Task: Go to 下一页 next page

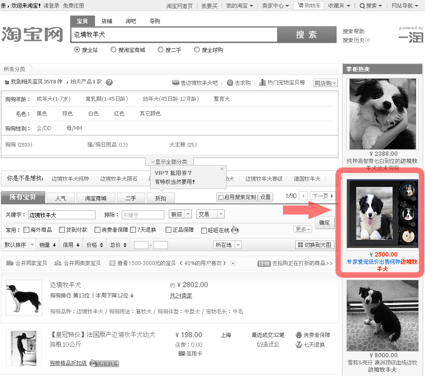Action: (322, 196)
